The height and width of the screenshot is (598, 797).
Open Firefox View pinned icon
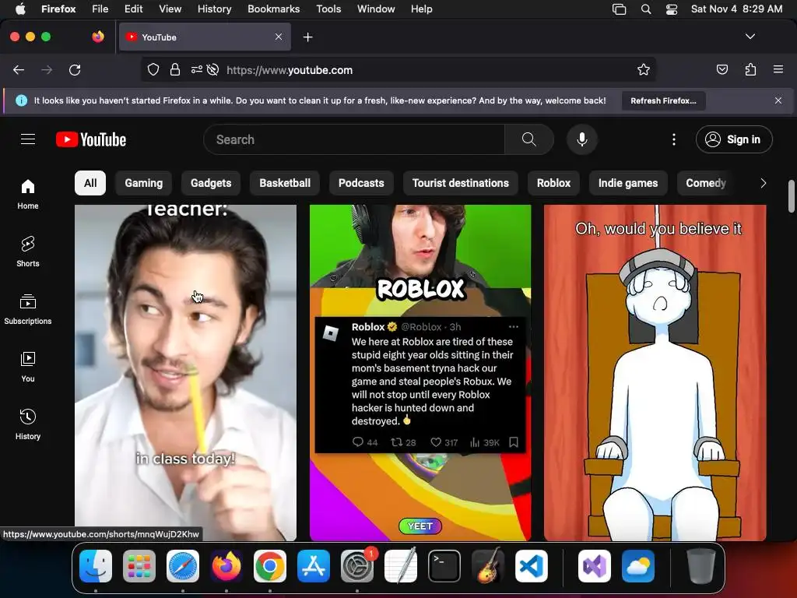tap(98, 37)
